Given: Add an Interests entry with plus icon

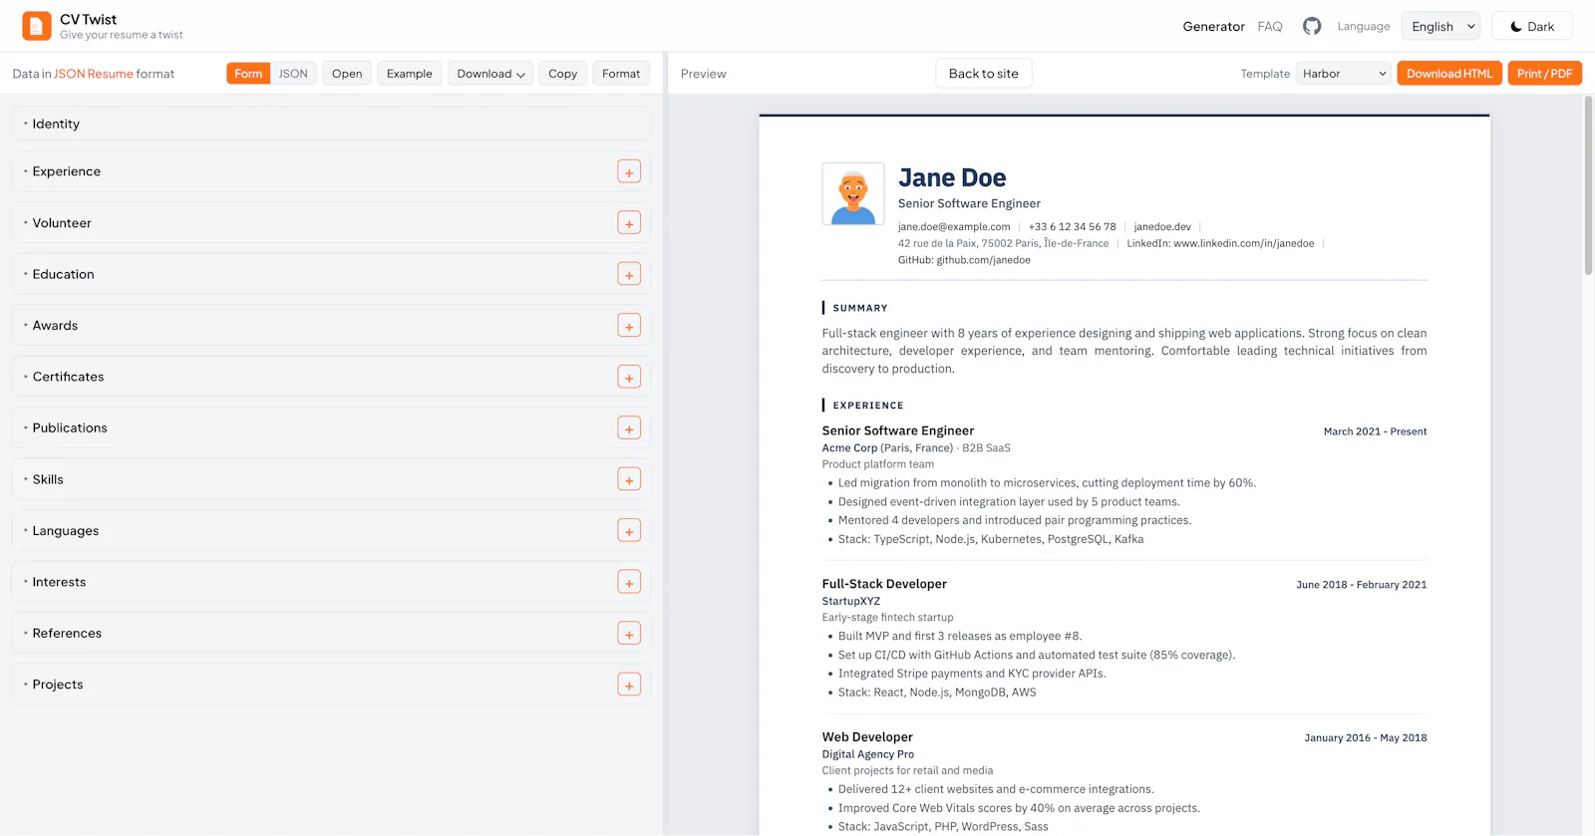Looking at the screenshot, I should pyautogui.click(x=629, y=582).
